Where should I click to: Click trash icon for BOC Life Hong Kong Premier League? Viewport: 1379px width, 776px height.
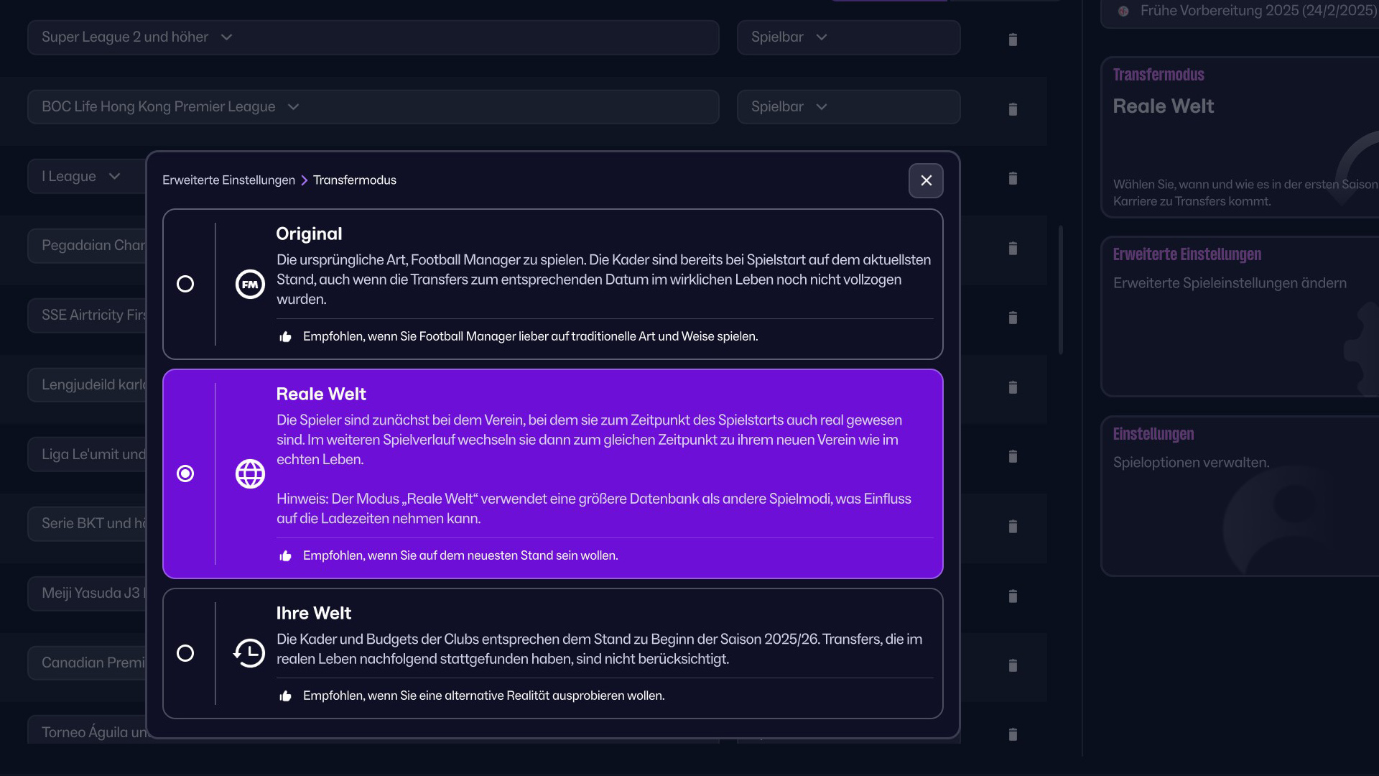[x=1013, y=109]
